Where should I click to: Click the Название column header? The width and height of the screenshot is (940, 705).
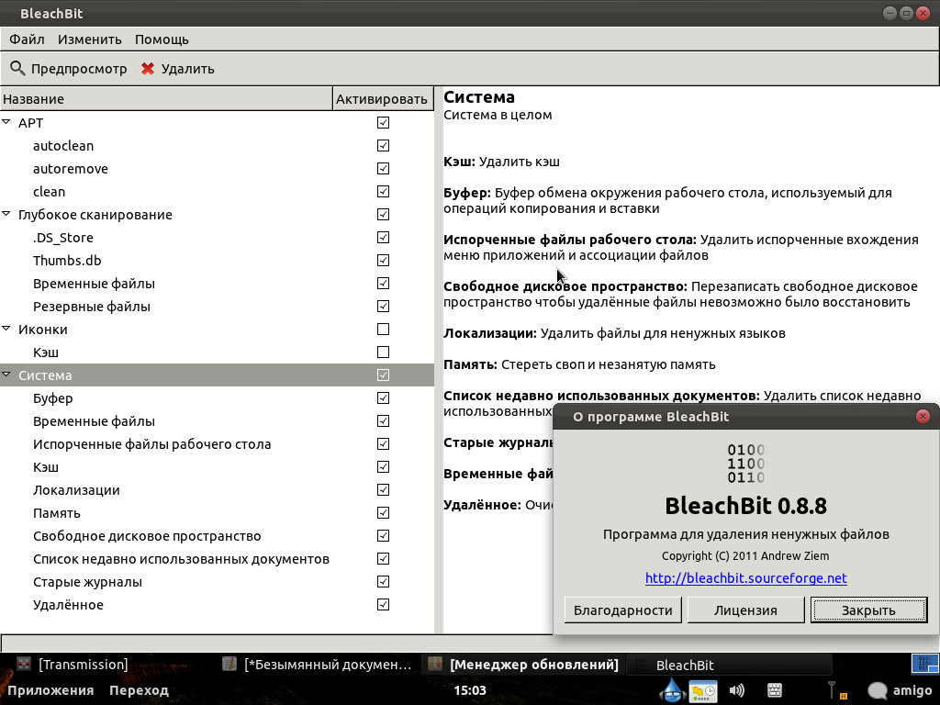coord(166,99)
